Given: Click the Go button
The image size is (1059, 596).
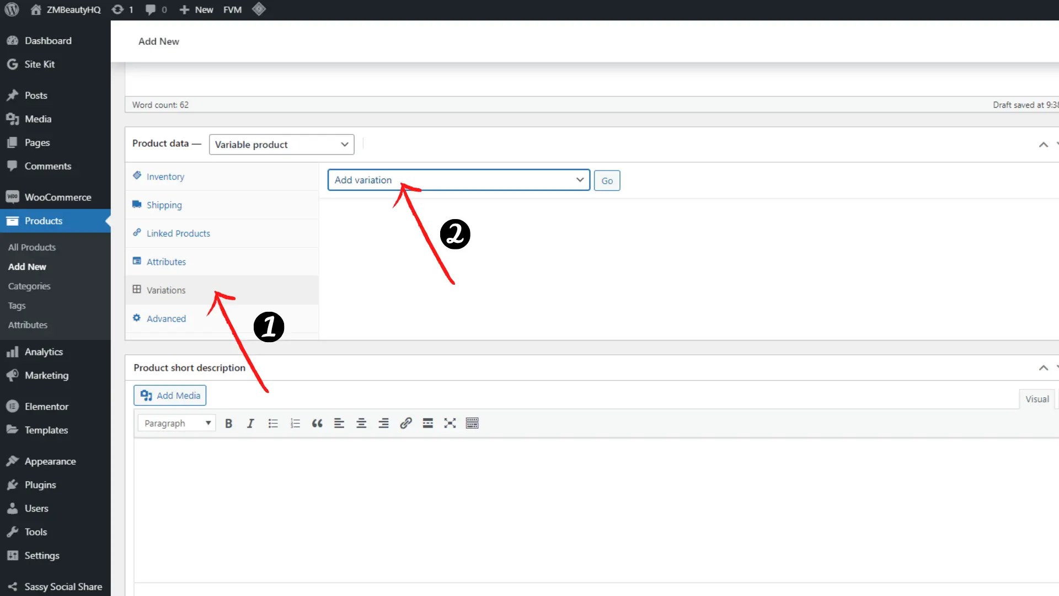Looking at the screenshot, I should coord(607,180).
